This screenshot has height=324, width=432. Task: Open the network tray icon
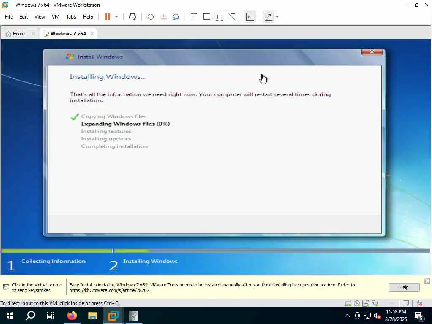[367, 316]
